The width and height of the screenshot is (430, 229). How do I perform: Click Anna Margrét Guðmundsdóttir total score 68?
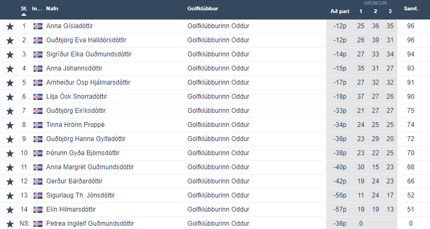[x=410, y=167]
